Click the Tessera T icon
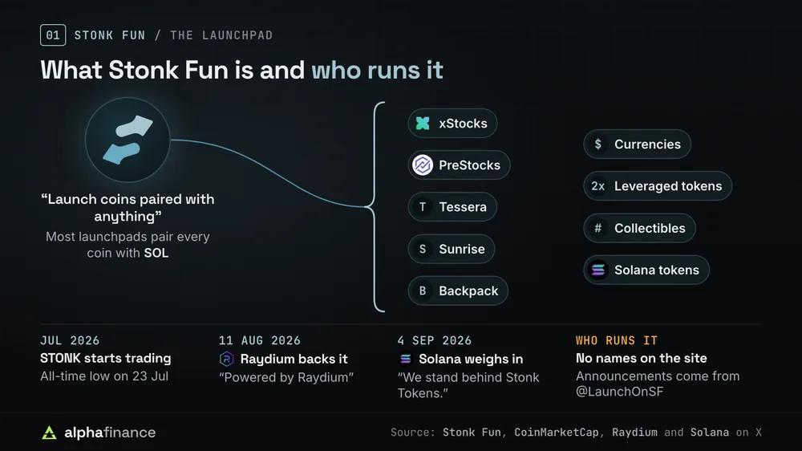The image size is (802, 451). point(423,207)
